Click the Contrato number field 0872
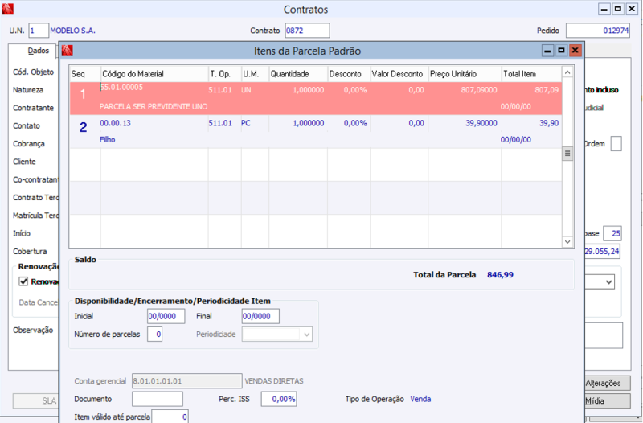This screenshot has height=423, width=643. 308,31
